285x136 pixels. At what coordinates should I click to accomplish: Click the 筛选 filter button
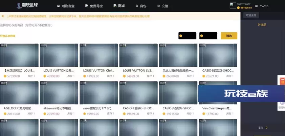coord(229,36)
